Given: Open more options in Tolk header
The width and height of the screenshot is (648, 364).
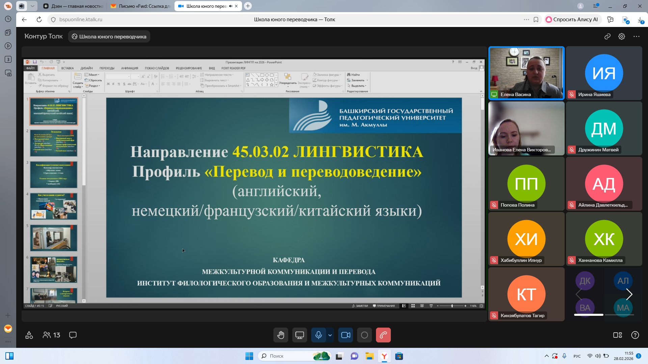Looking at the screenshot, I should 637,36.
